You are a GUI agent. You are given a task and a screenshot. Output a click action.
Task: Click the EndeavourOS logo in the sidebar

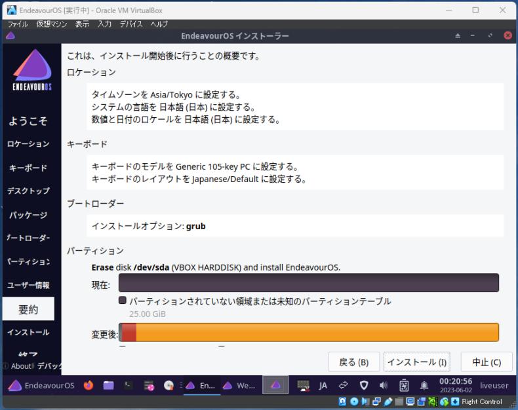point(32,69)
